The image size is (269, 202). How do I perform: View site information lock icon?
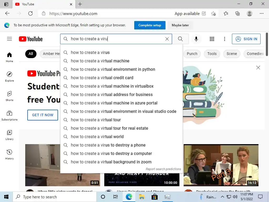[44, 13]
